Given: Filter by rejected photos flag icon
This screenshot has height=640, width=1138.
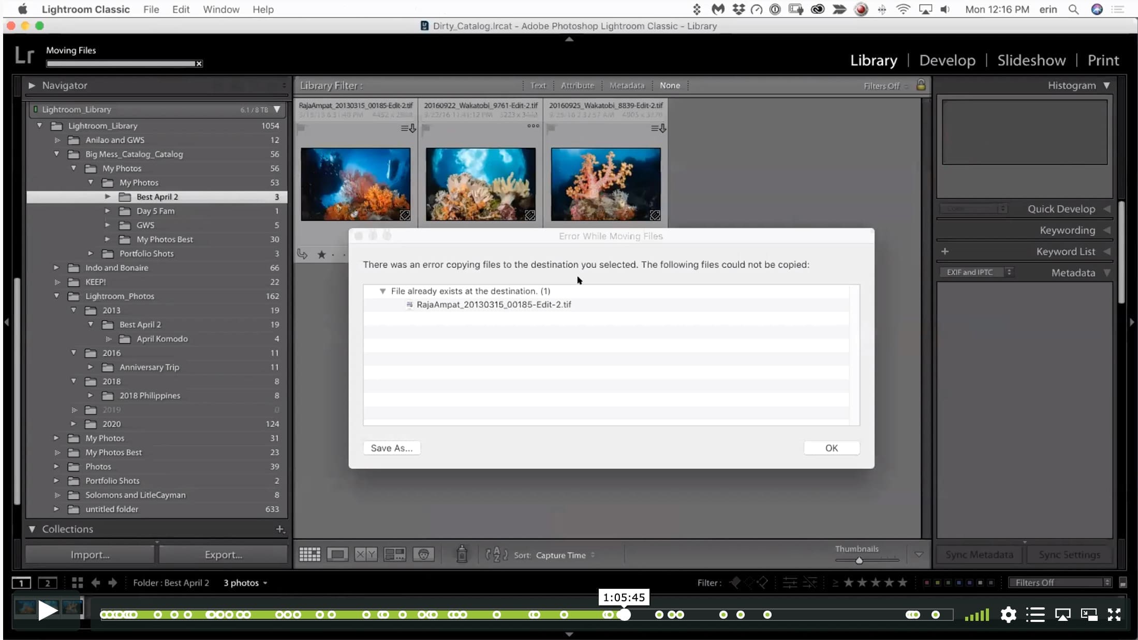Looking at the screenshot, I should coord(762,583).
